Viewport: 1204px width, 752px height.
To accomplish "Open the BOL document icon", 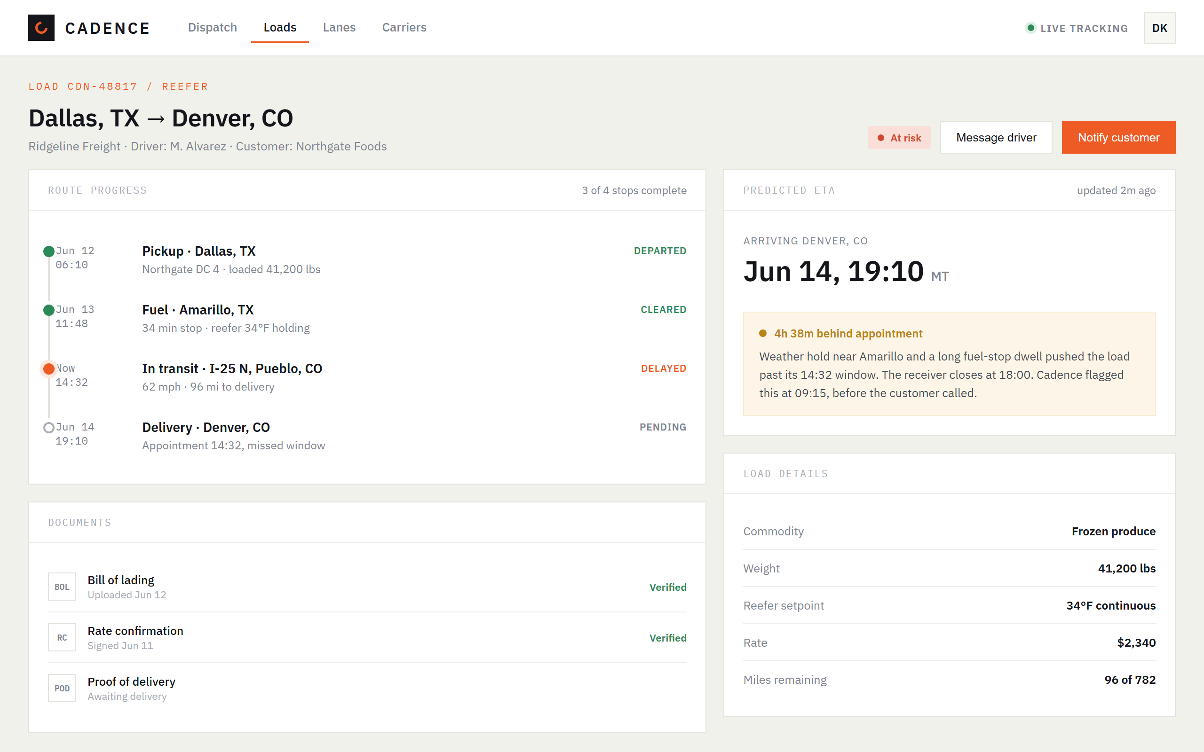I will click(x=62, y=587).
